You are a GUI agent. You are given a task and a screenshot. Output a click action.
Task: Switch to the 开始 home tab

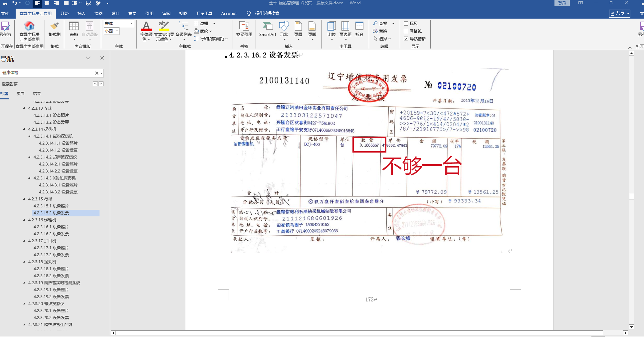(x=65, y=13)
